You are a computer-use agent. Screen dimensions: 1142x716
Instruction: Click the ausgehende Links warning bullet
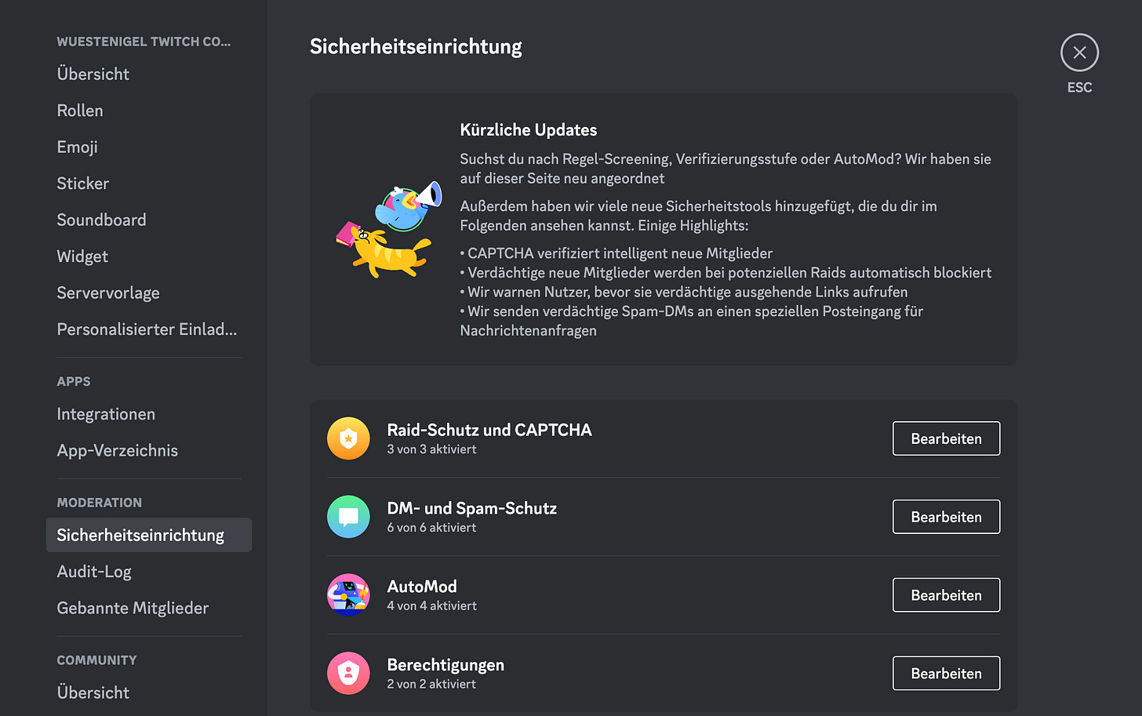[684, 292]
